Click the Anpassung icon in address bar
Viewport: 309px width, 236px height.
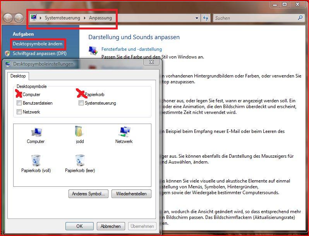[34, 17]
